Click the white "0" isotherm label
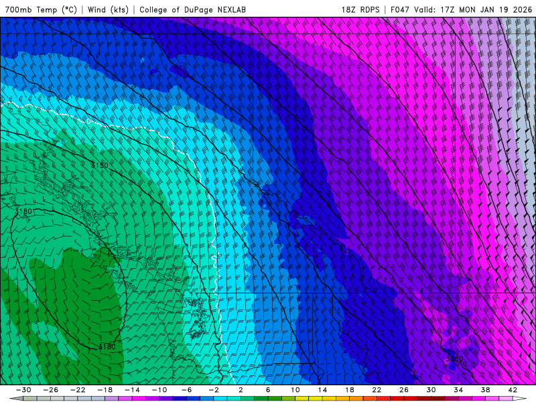The width and height of the screenshot is (536, 402). click(x=89, y=121)
